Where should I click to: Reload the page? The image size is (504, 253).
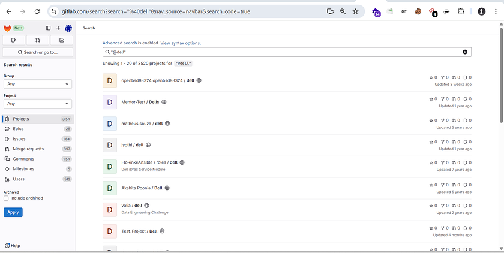(x=37, y=11)
